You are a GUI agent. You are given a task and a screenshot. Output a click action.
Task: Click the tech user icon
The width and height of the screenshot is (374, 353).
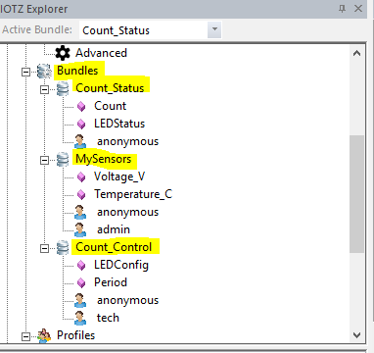80,318
